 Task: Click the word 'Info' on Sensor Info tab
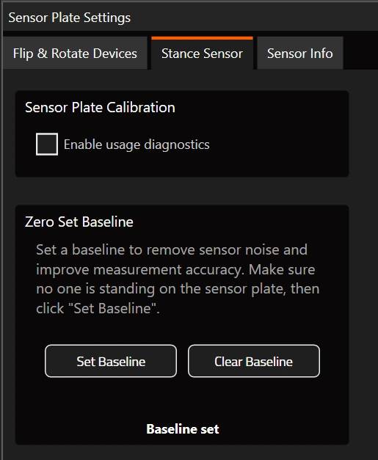321,54
